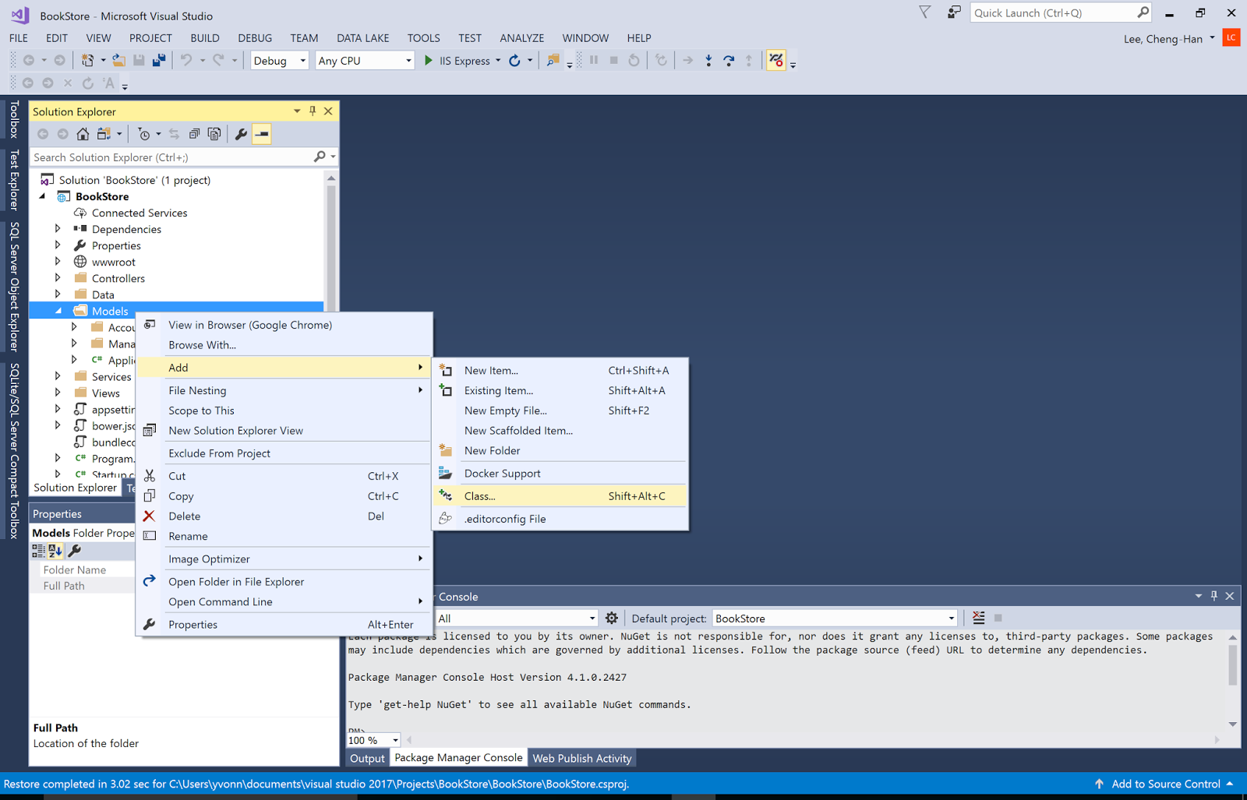Click the console vertical scrollbar thumb

click(x=1232, y=664)
